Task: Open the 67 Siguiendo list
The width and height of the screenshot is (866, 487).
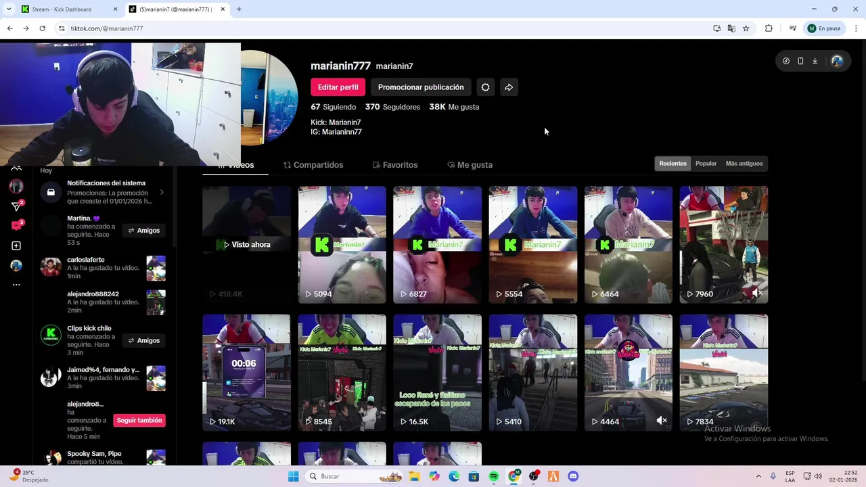Action: point(333,107)
